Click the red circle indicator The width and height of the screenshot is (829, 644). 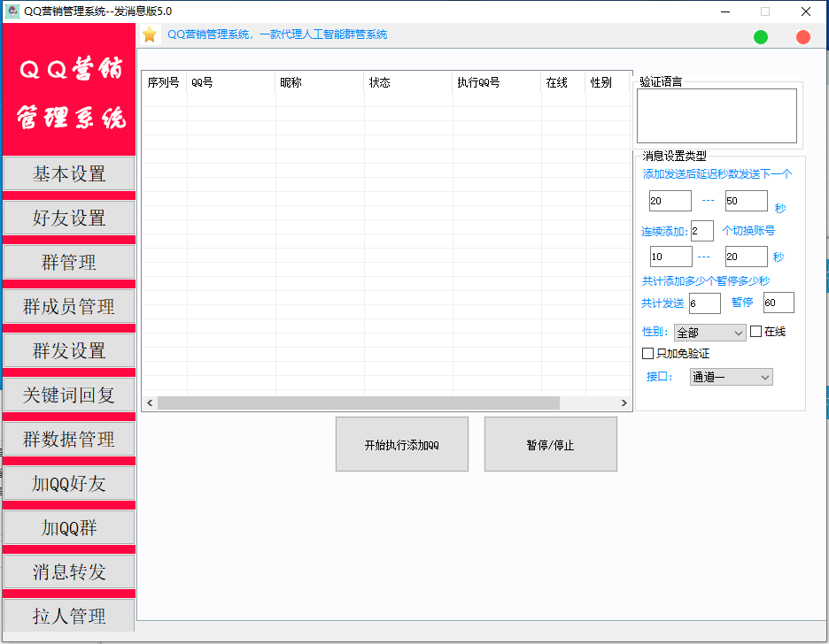(803, 37)
